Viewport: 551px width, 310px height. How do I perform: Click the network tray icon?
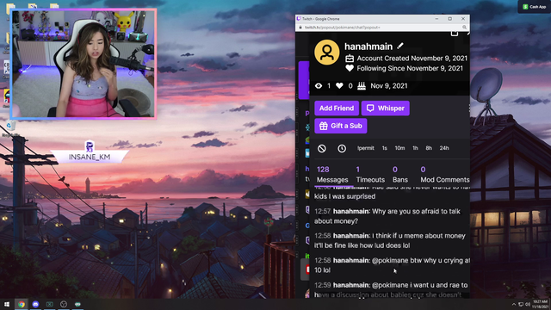click(x=521, y=304)
